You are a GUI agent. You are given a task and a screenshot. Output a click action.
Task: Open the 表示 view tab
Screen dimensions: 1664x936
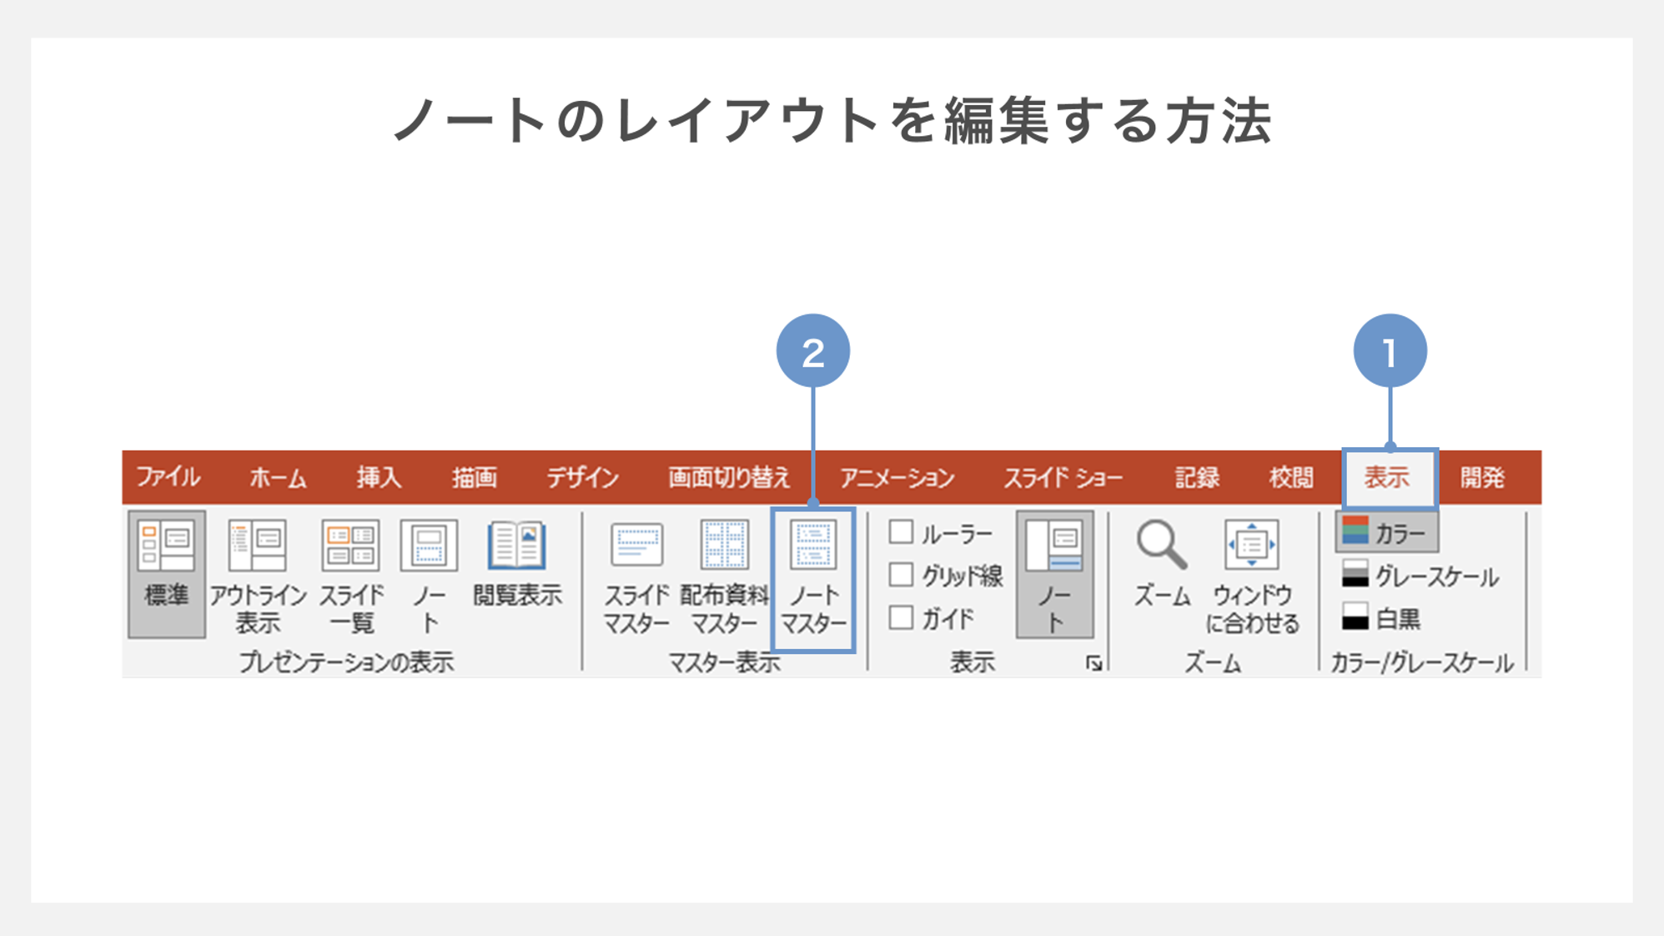coord(1390,478)
